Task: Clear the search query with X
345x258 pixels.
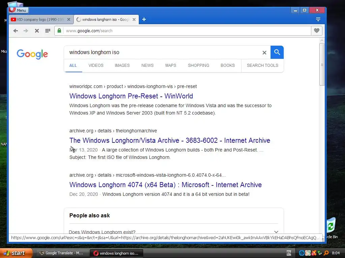Action: coord(264,52)
